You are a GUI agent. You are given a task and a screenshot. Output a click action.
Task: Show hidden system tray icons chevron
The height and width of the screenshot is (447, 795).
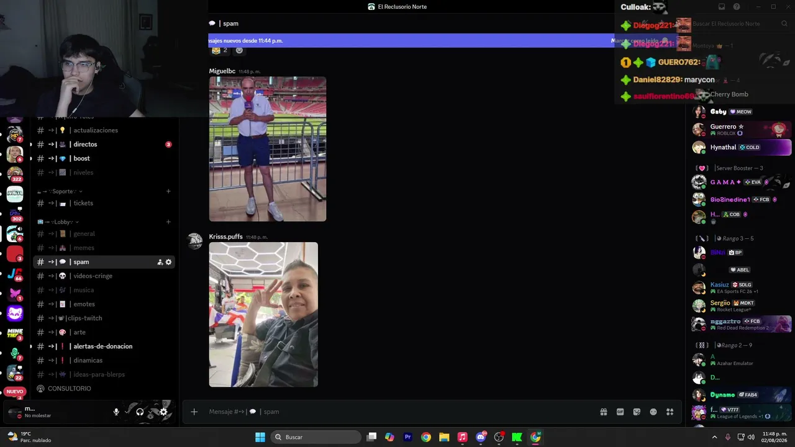pyautogui.click(x=714, y=437)
